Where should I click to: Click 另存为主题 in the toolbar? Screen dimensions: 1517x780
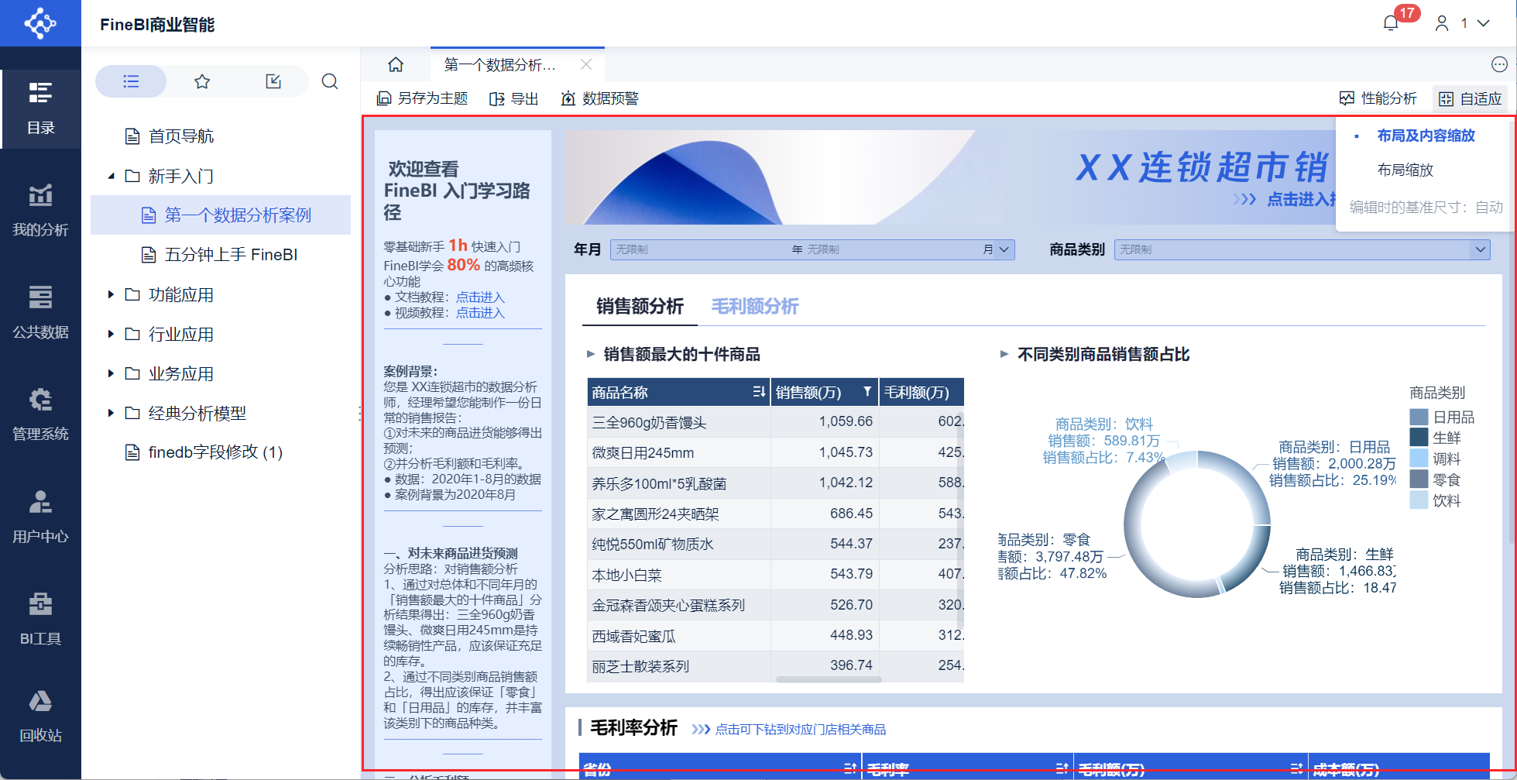tap(422, 98)
